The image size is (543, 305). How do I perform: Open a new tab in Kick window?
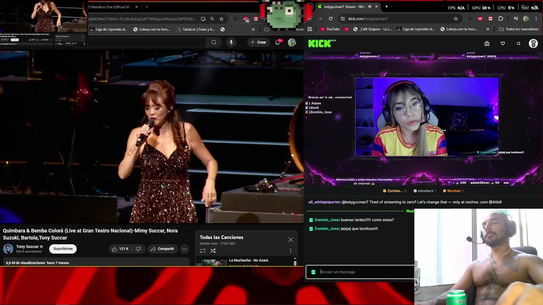click(x=386, y=7)
